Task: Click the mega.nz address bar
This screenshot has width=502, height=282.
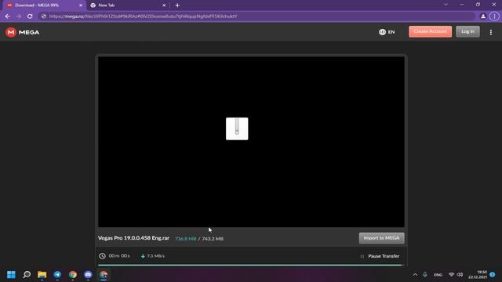Action: 256,16
